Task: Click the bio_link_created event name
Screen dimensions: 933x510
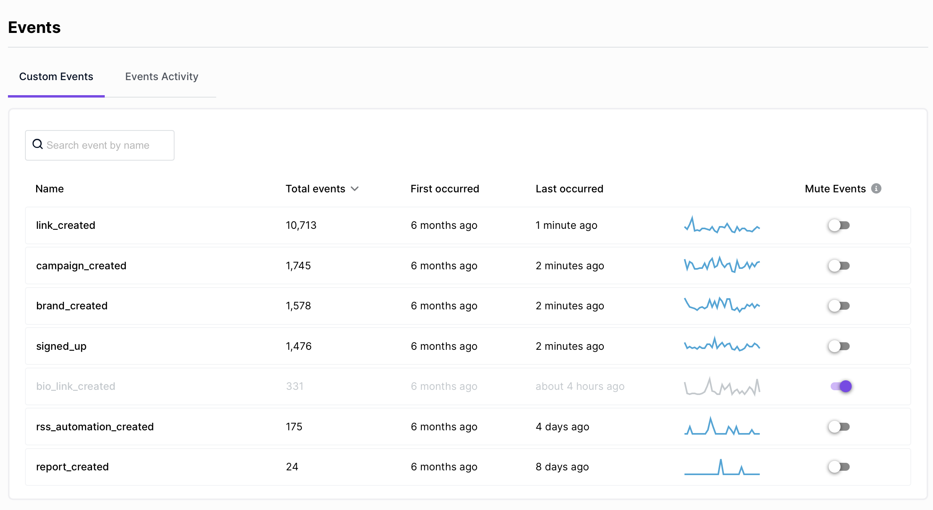Action: point(76,386)
